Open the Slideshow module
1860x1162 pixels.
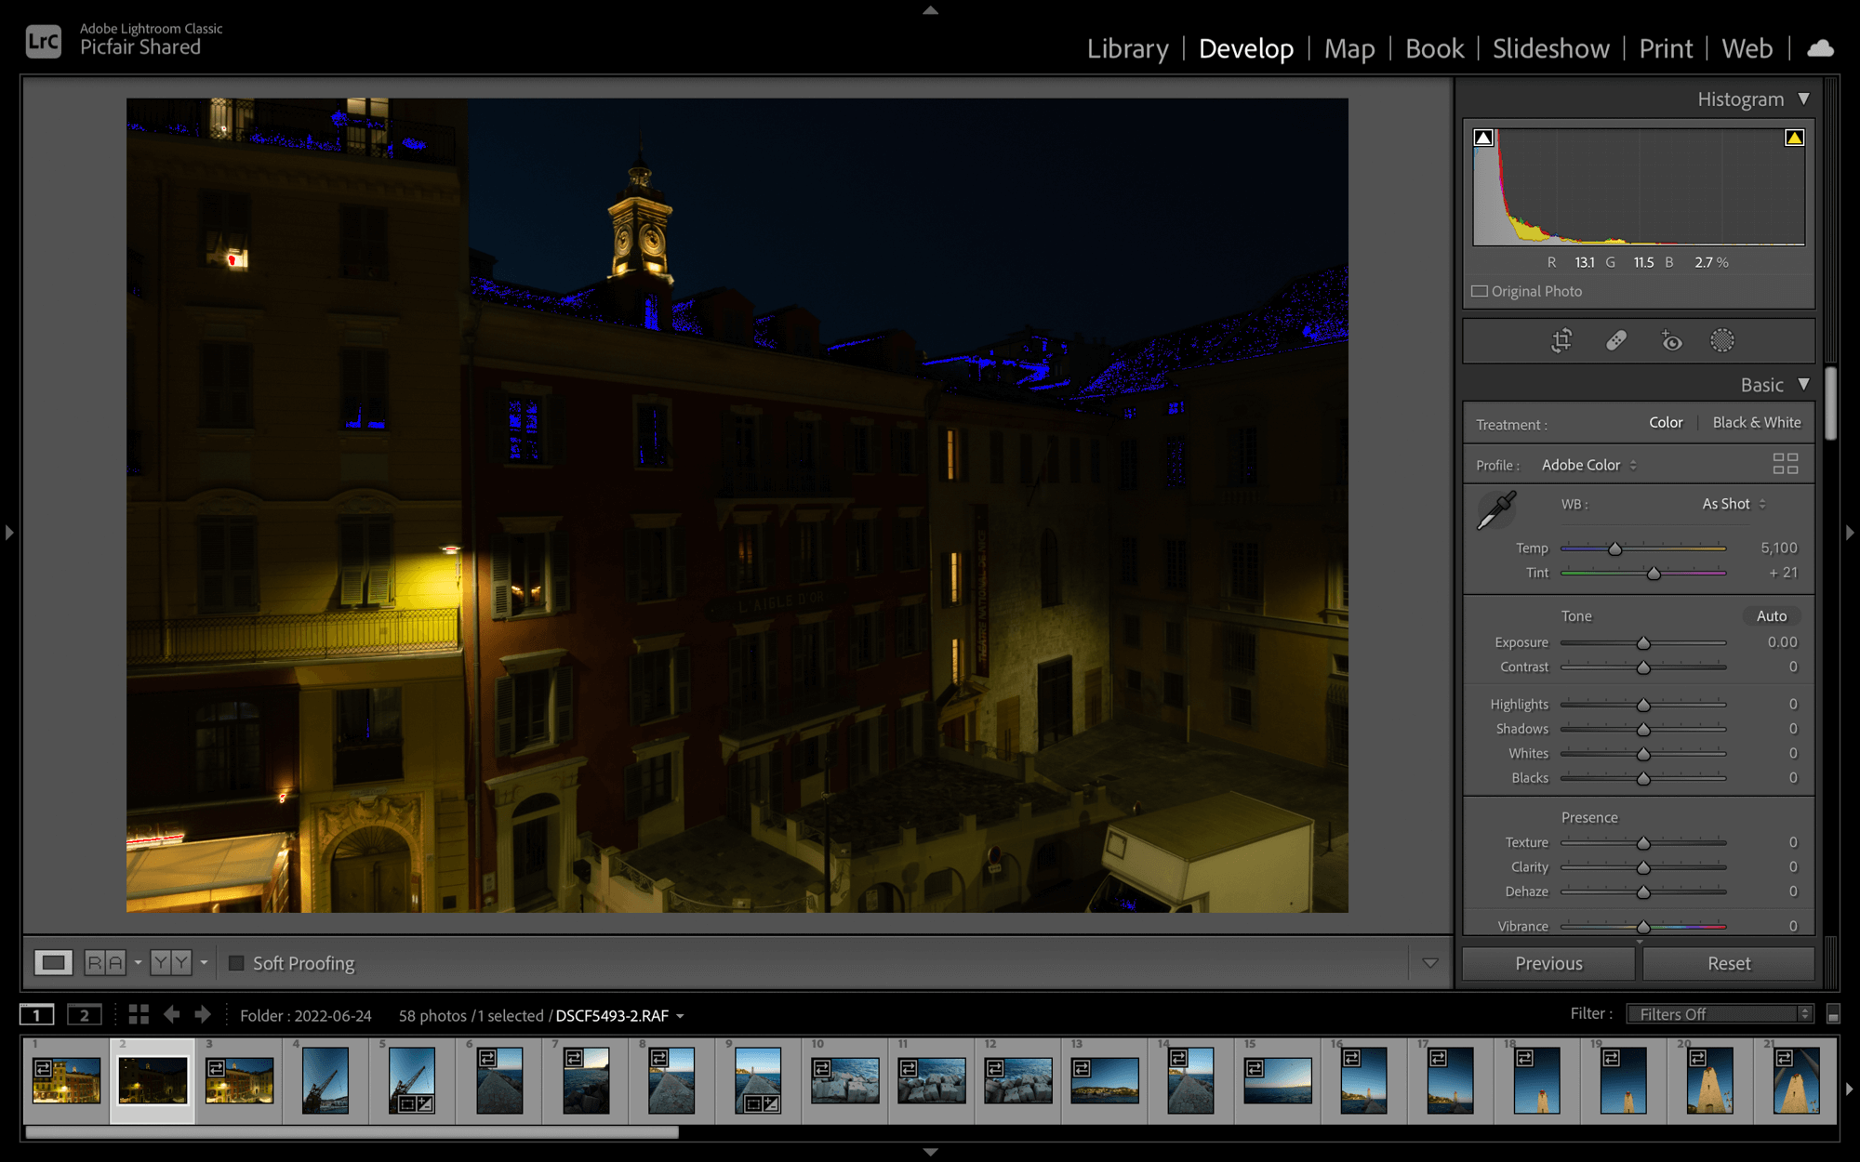pyautogui.click(x=1550, y=48)
